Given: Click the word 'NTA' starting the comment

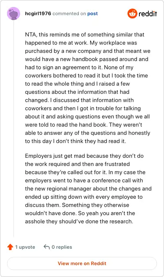Looking at the screenshot, I should [31, 34].
